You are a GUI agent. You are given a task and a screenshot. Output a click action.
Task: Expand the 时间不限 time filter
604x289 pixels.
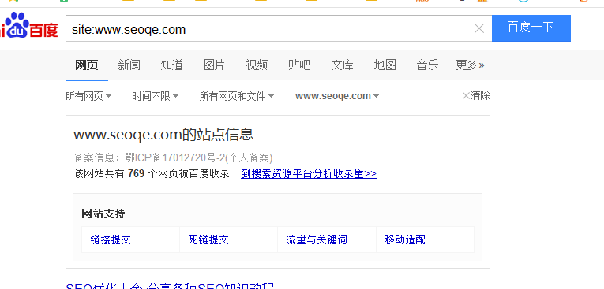[156, 96]
